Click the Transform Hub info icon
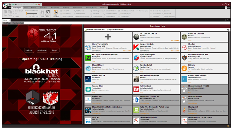This screenshot has height=130, width=233. click(x=227, y=29)
